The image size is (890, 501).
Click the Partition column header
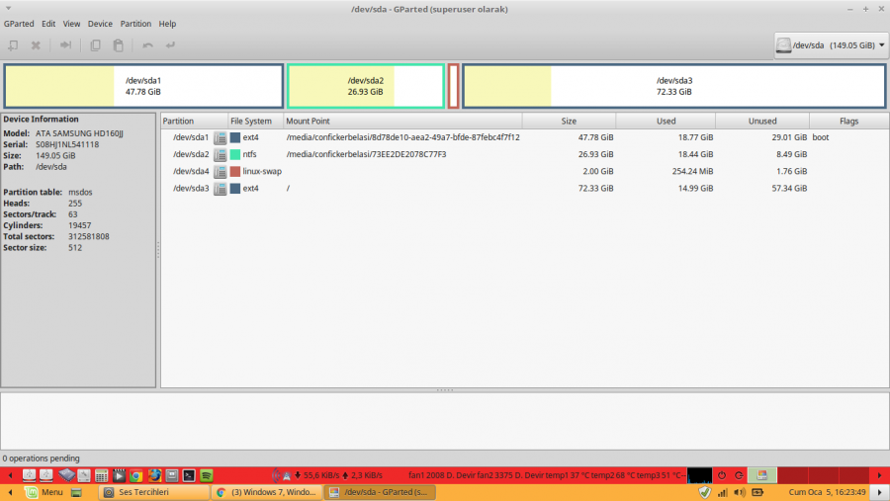[x=194, y=121]
